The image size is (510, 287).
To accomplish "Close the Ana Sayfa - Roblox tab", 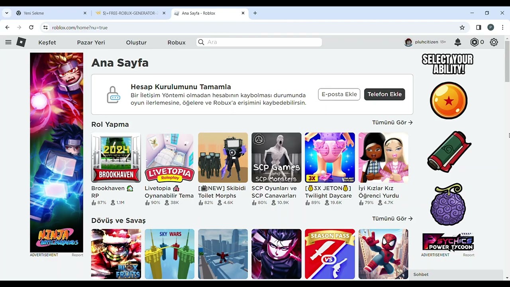I will point(243,13).
